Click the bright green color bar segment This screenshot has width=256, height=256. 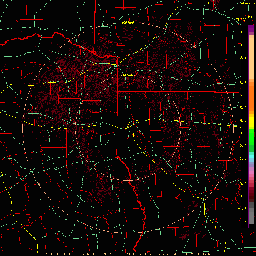click(251, 137)
